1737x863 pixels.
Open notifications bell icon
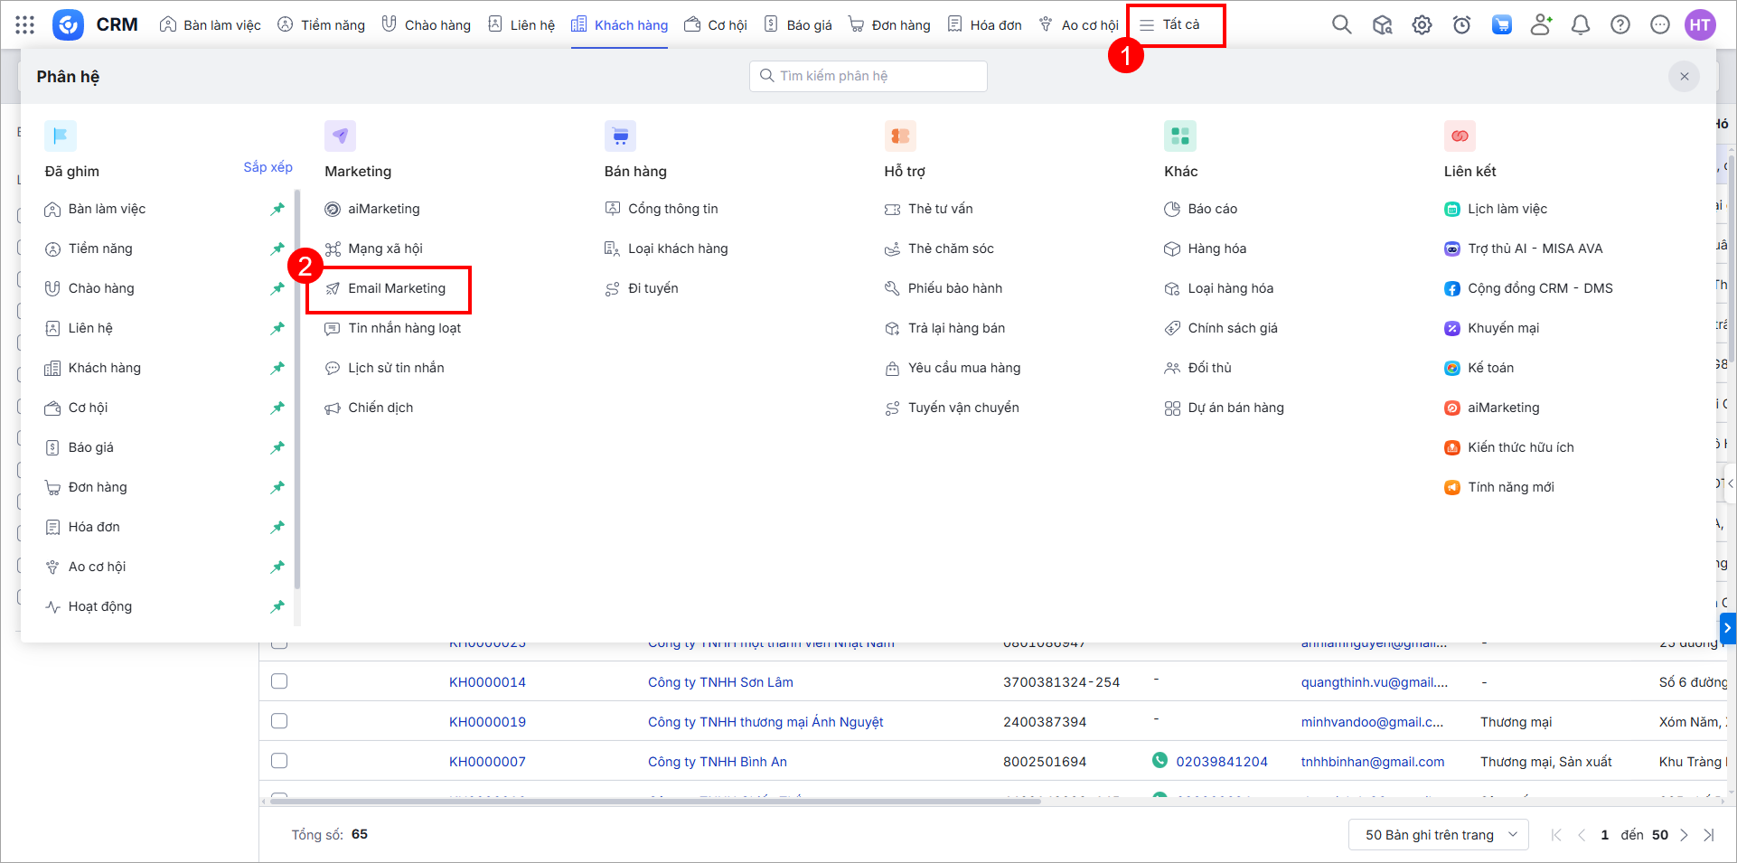1580,24
